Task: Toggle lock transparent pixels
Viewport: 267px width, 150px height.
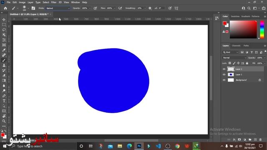Action: pos(230,63)
